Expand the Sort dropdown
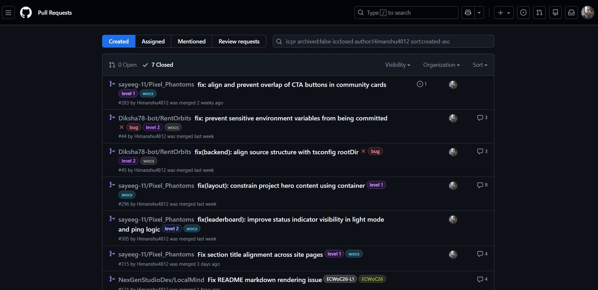 pos(480,65)
